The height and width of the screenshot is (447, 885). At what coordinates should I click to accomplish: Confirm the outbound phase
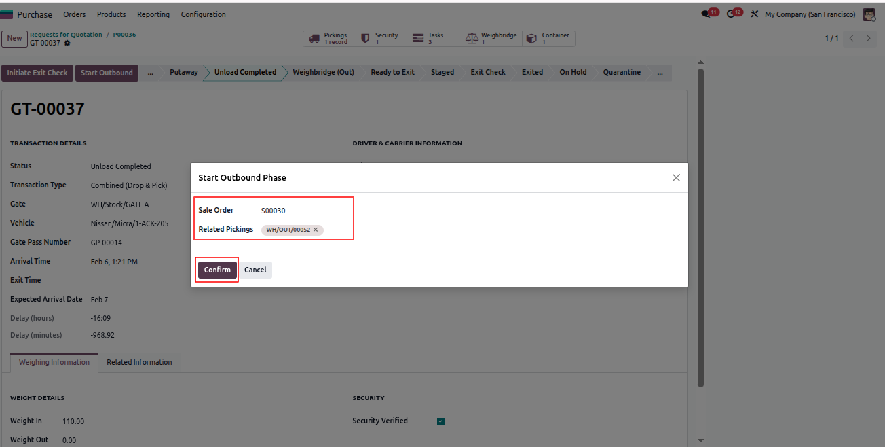217,270
